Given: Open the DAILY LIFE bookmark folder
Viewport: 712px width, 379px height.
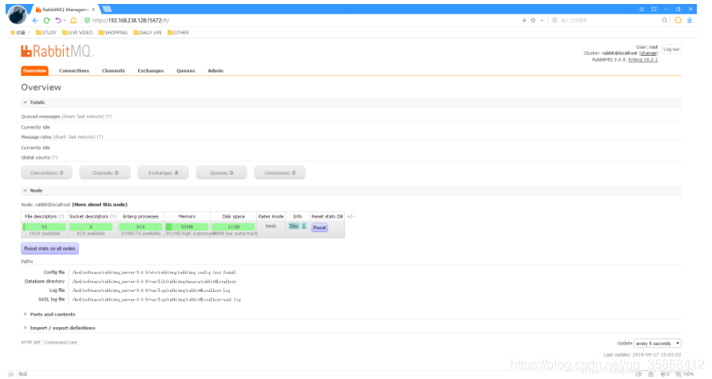Looking at the screenshot, I should [148, 33].
